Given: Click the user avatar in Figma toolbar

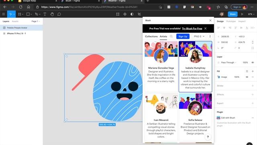Looking at the screenshot, I should click(222, 14).
